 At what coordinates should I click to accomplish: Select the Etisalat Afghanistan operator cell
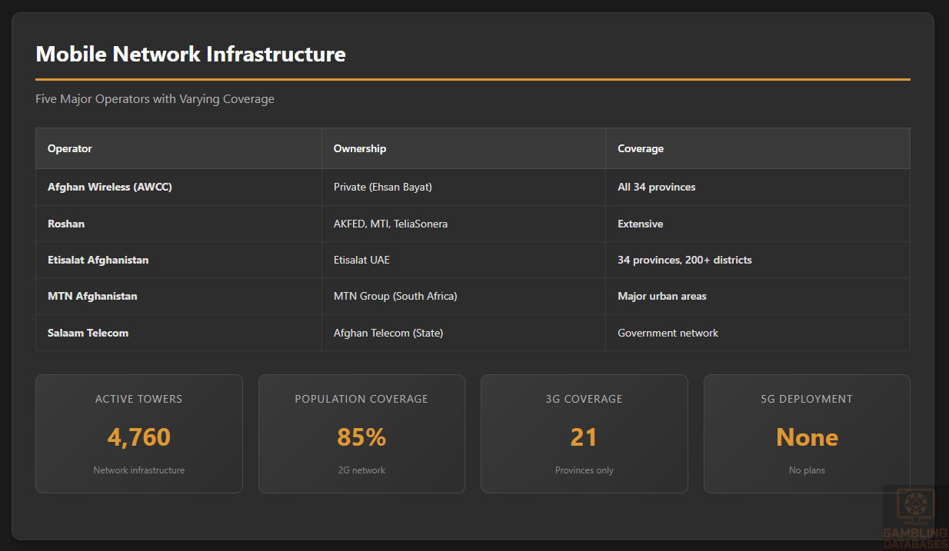pos(98,260)
